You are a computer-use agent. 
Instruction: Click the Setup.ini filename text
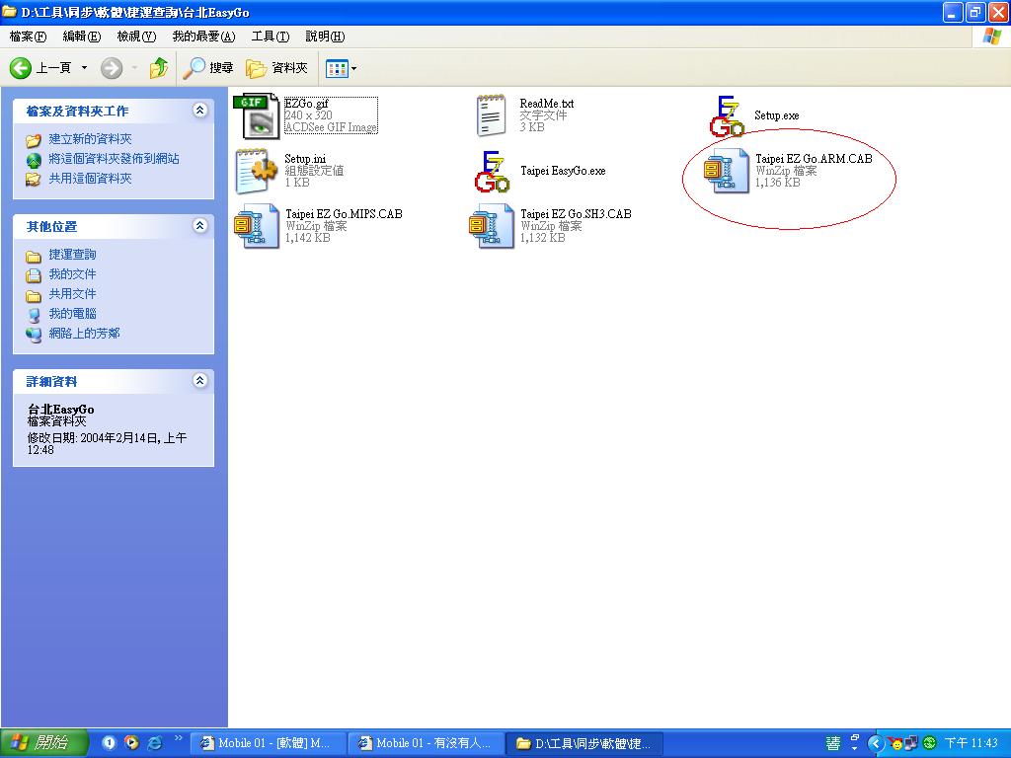306,159
